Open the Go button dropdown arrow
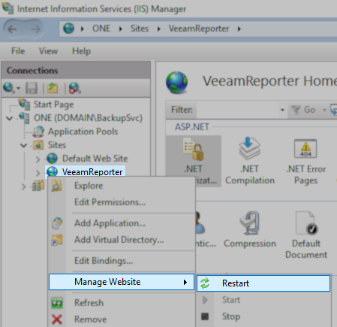This screenshot has height=327, width=337. 324,110
